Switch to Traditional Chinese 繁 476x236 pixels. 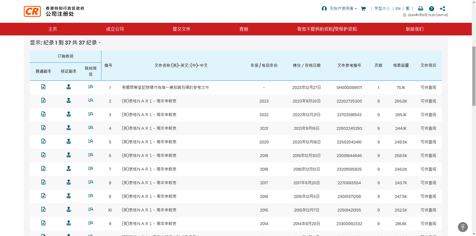408,9
